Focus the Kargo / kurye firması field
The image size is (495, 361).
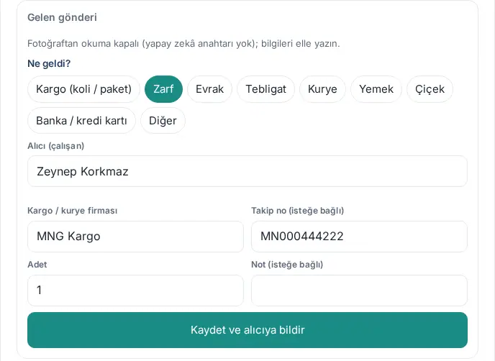(135, 237)
